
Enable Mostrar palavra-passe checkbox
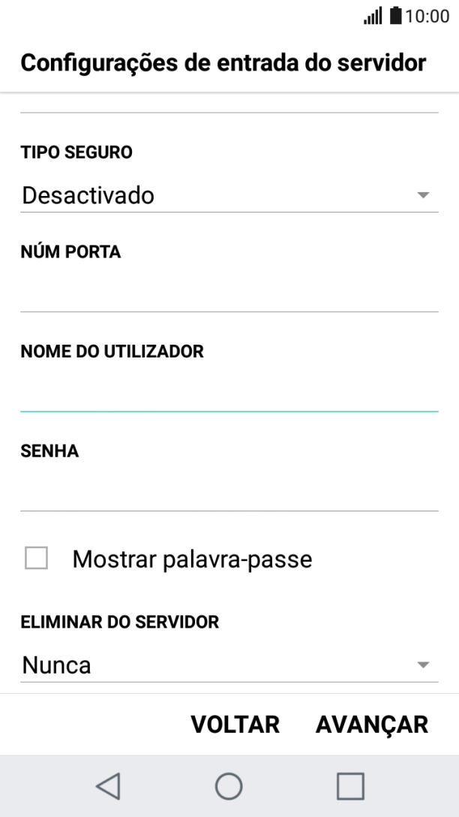coord(35,559)
